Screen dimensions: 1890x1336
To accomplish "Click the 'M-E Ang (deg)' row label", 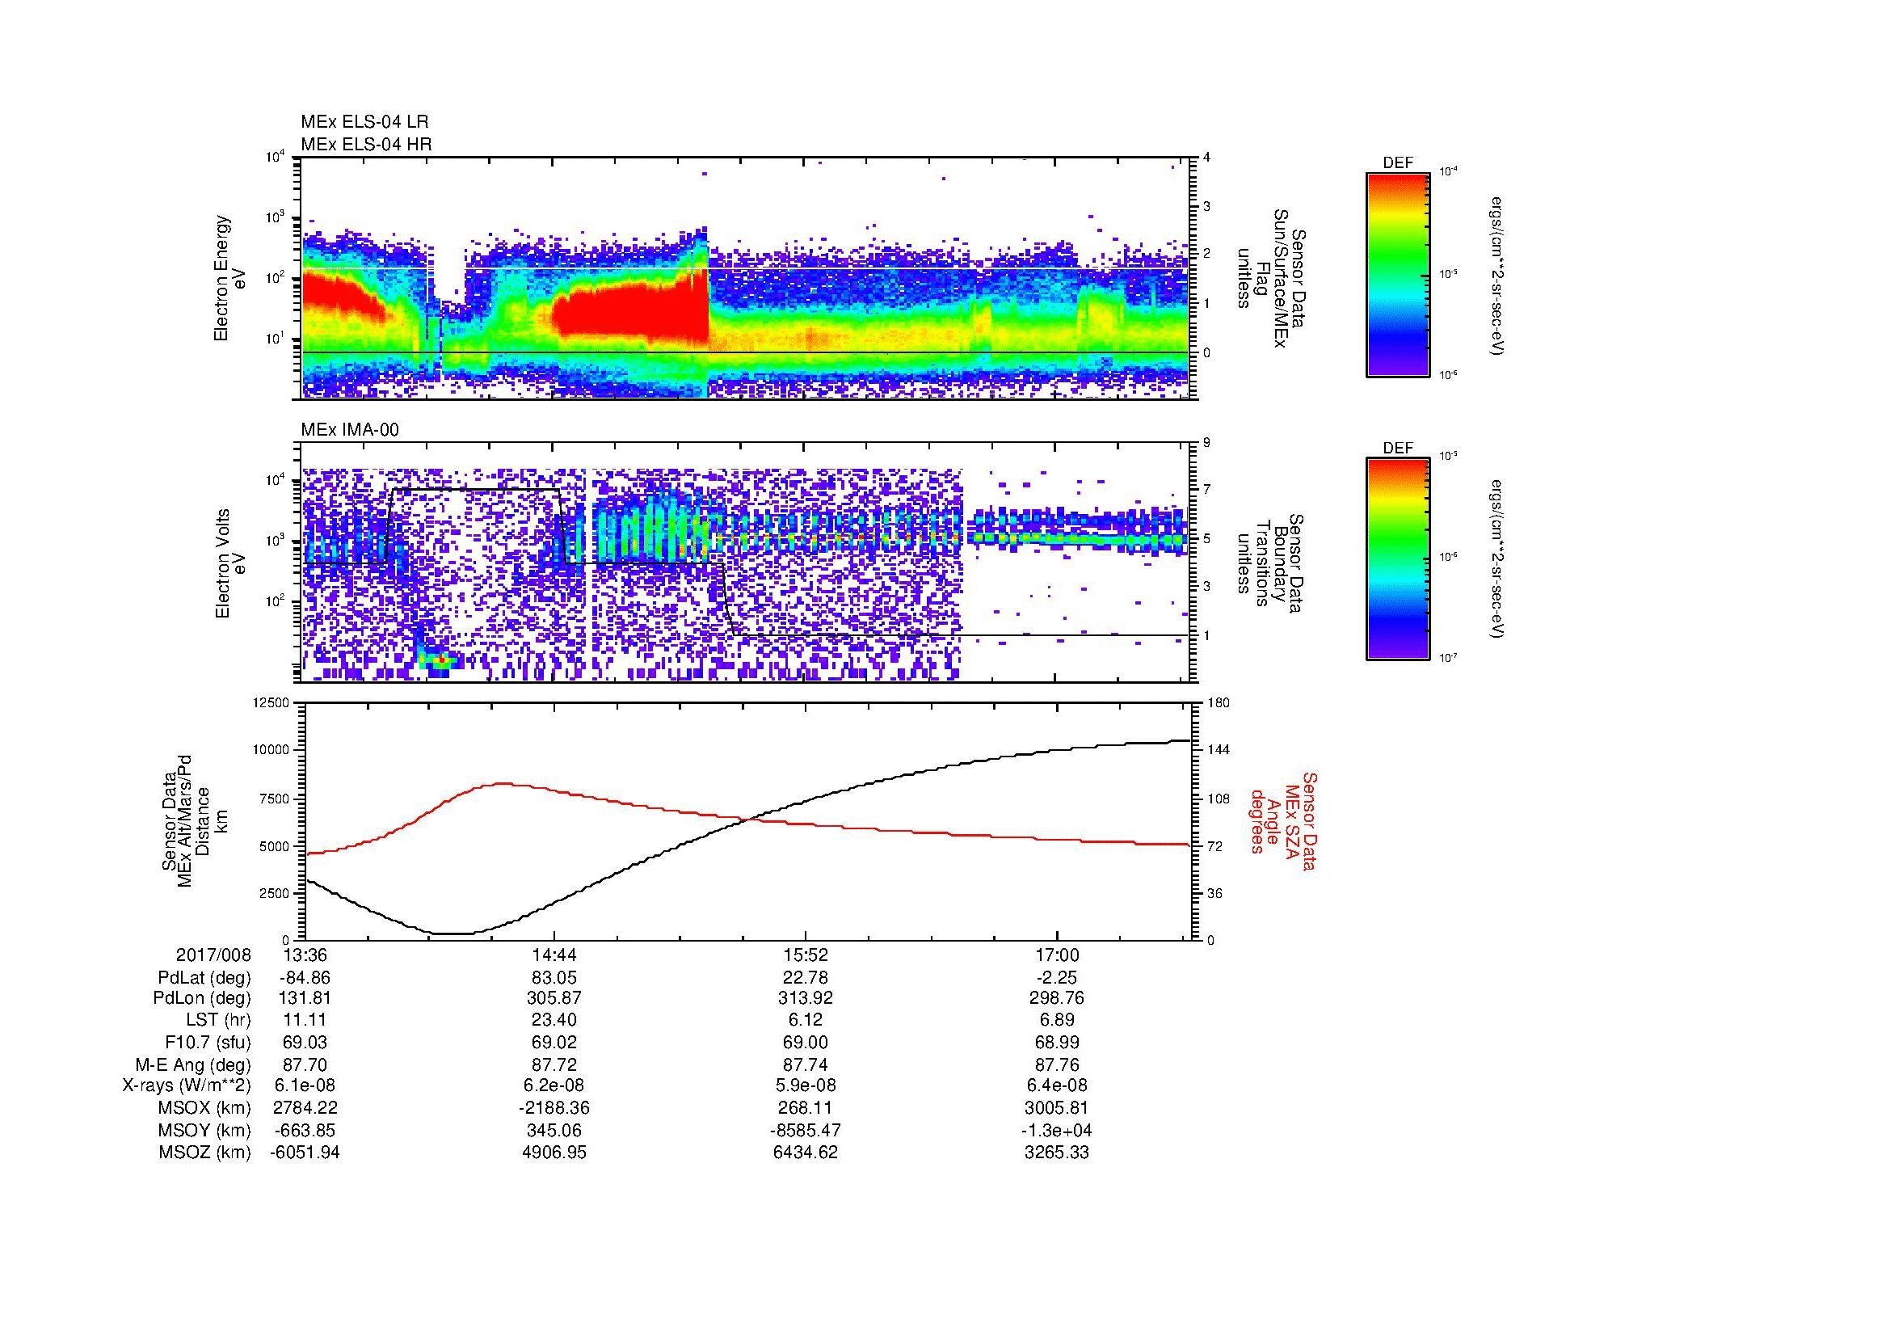I will 193,1064.
